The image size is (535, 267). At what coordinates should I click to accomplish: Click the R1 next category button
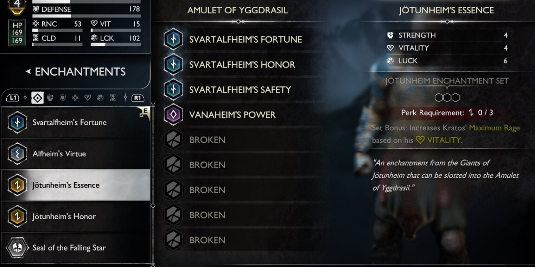[x=138, y=98]
